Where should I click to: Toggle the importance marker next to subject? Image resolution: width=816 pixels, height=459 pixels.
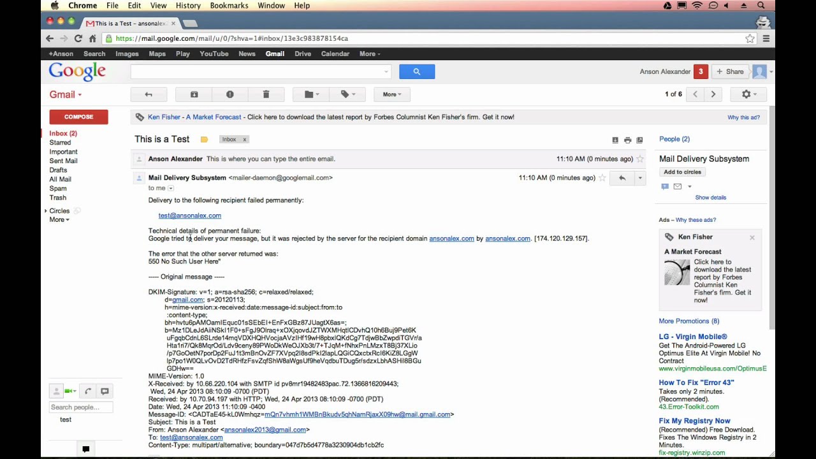204,140
